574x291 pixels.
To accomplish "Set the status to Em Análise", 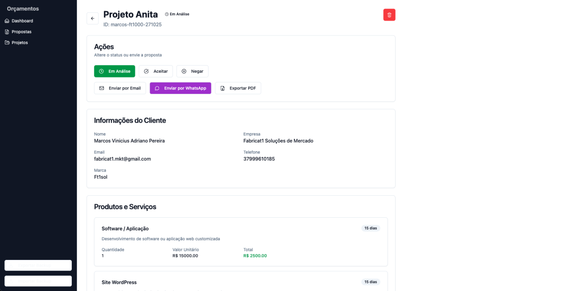I will pos(114,71).
